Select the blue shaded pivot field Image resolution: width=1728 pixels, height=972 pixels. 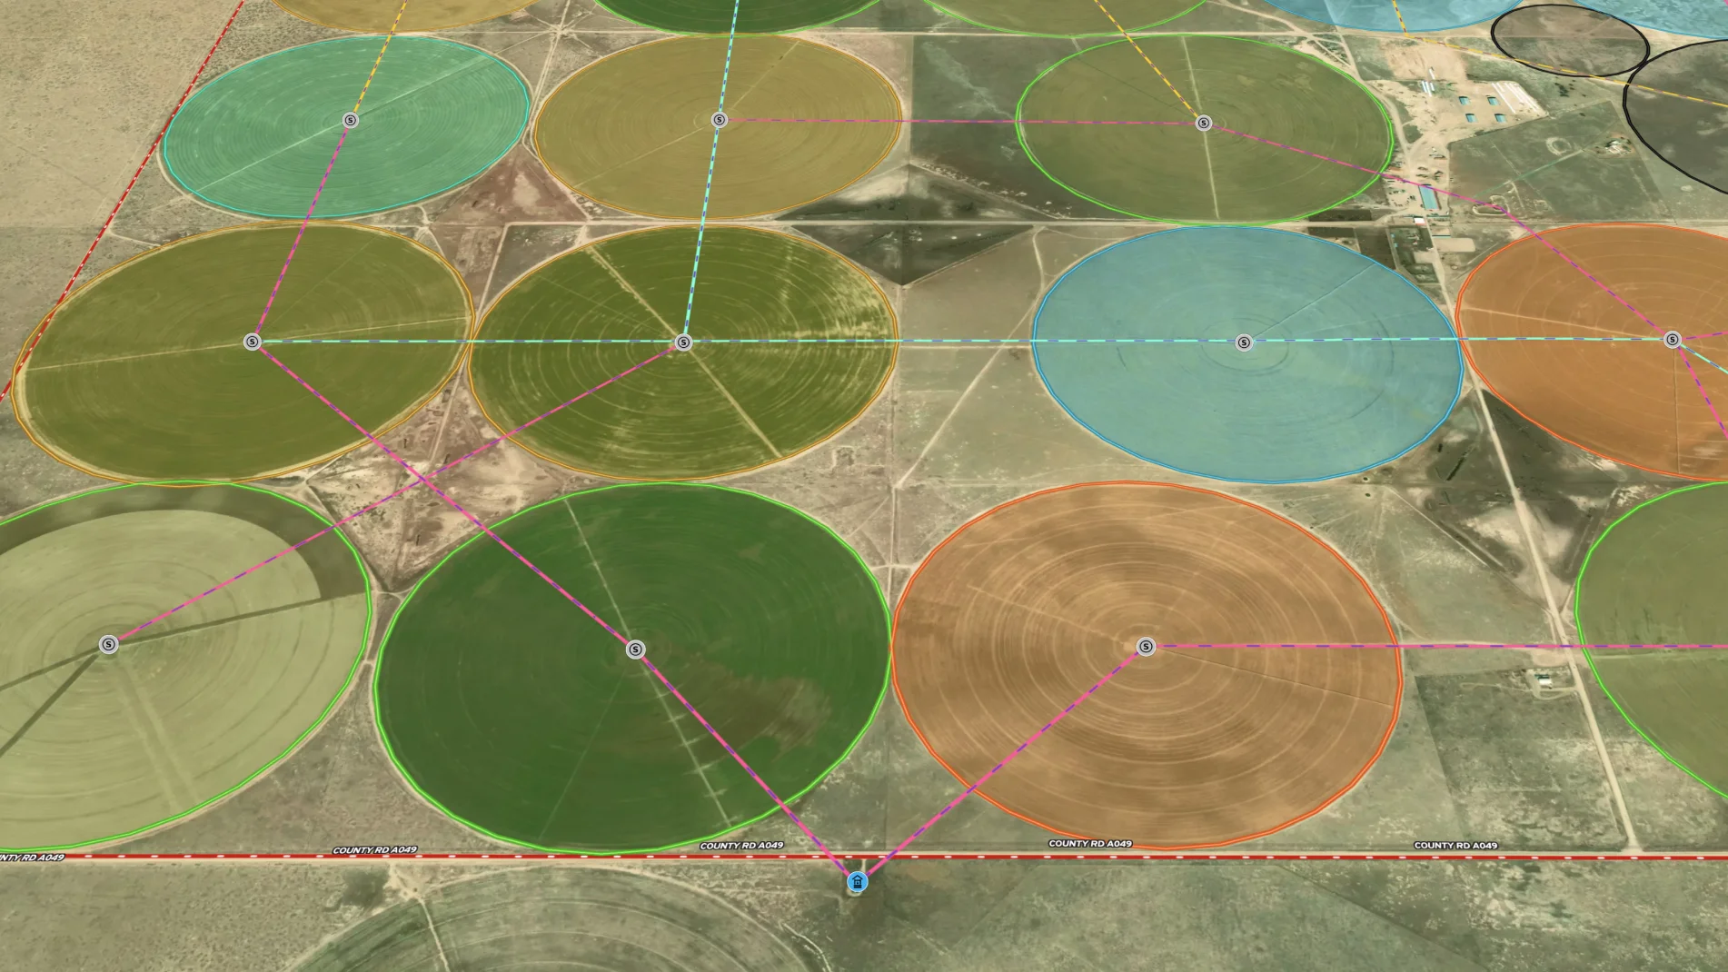[1246, 354]
